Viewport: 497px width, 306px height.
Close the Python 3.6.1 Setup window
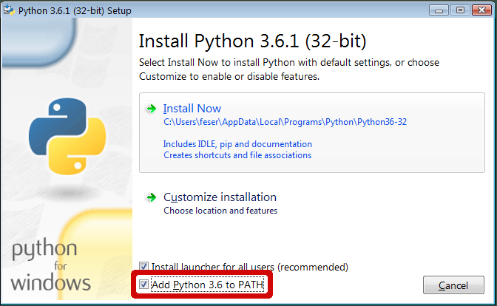(481, 10)
